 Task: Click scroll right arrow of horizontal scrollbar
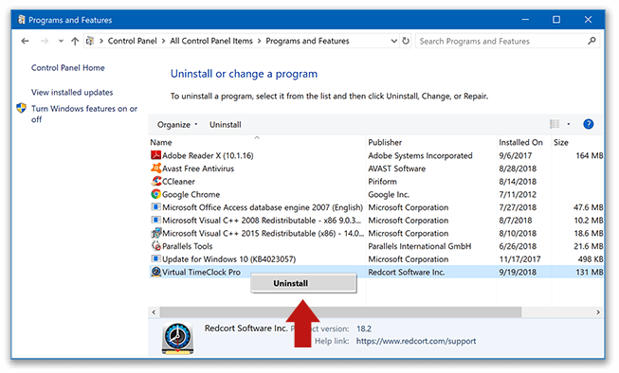click(598, 312)
